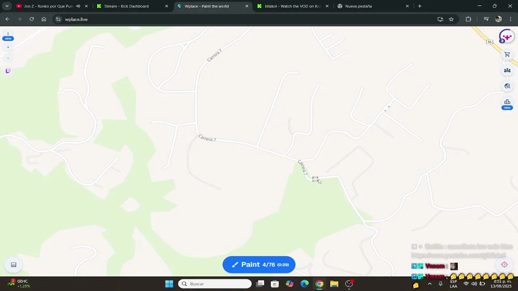Image resolution: width=518 pixels, height=291 pixels.
Task: Click the locate-me crosshair icon
Action: pos(504,265)
